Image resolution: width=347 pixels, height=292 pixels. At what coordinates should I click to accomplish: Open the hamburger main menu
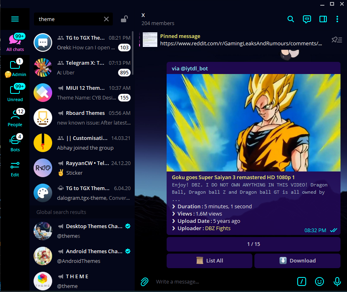click(15, 19)
